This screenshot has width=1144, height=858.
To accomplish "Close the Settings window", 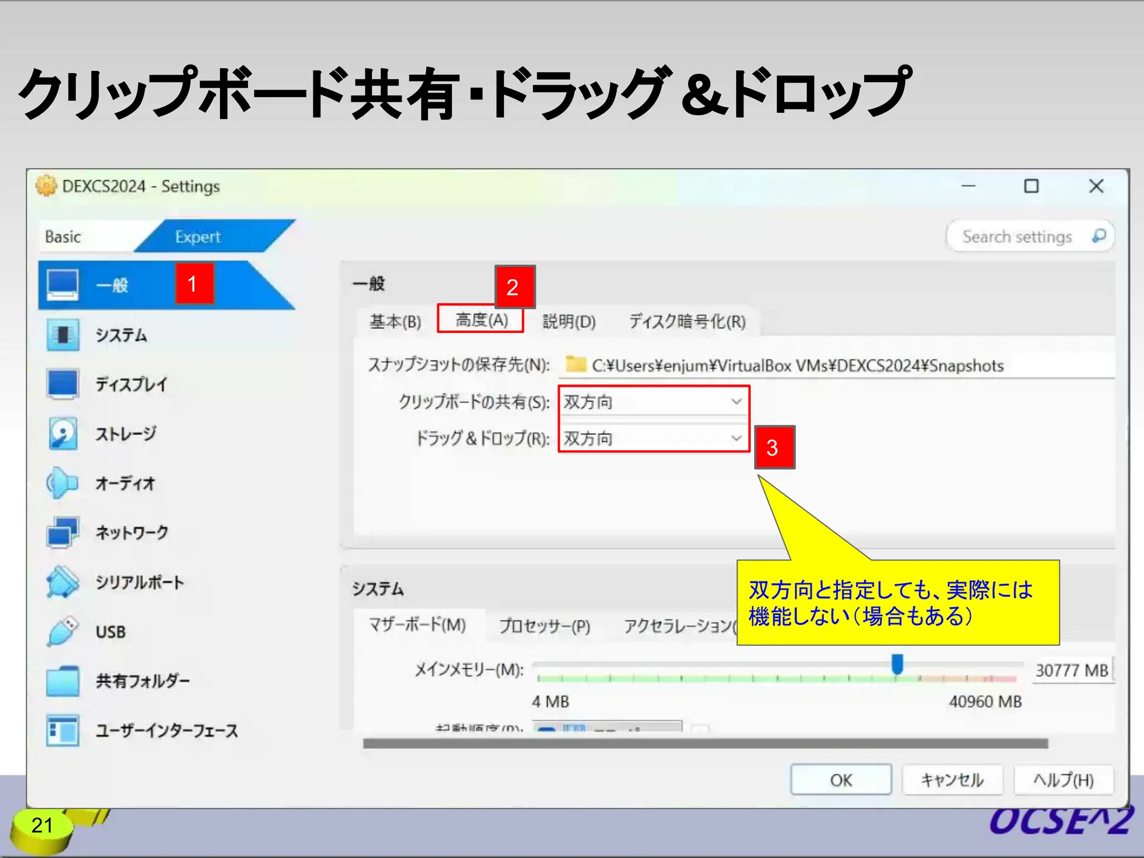I will [1097, 186].
